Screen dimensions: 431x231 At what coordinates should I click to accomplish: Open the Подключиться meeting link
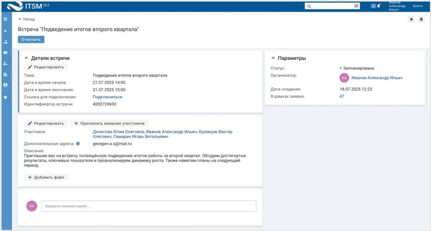(x=107, y=97)
